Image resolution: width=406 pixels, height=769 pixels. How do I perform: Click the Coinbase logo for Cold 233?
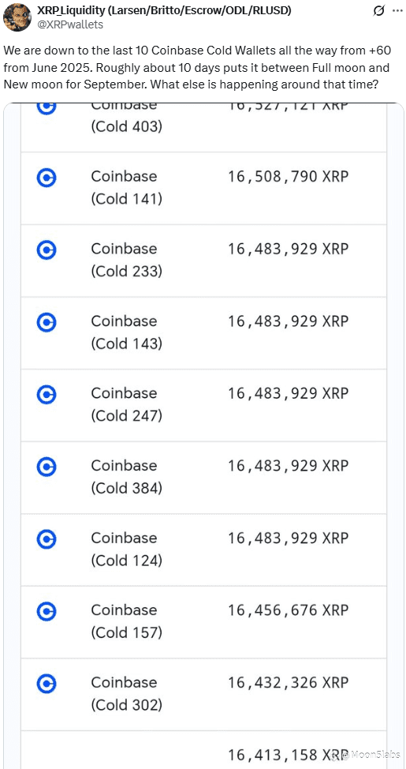tap(47, 250)
